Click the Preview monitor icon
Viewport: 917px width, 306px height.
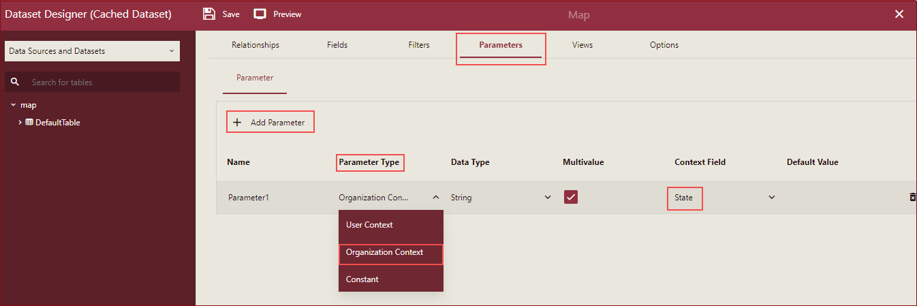click(260, 14)
